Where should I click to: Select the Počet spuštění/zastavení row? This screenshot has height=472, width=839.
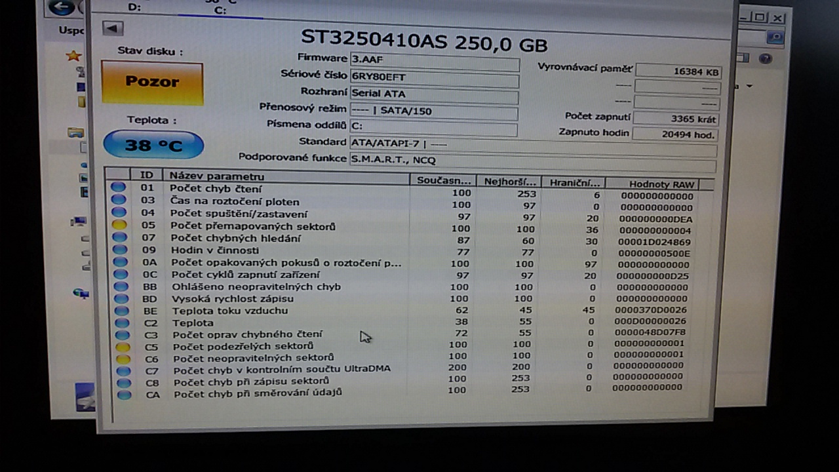pyautogui.click(x=409, y=216)
